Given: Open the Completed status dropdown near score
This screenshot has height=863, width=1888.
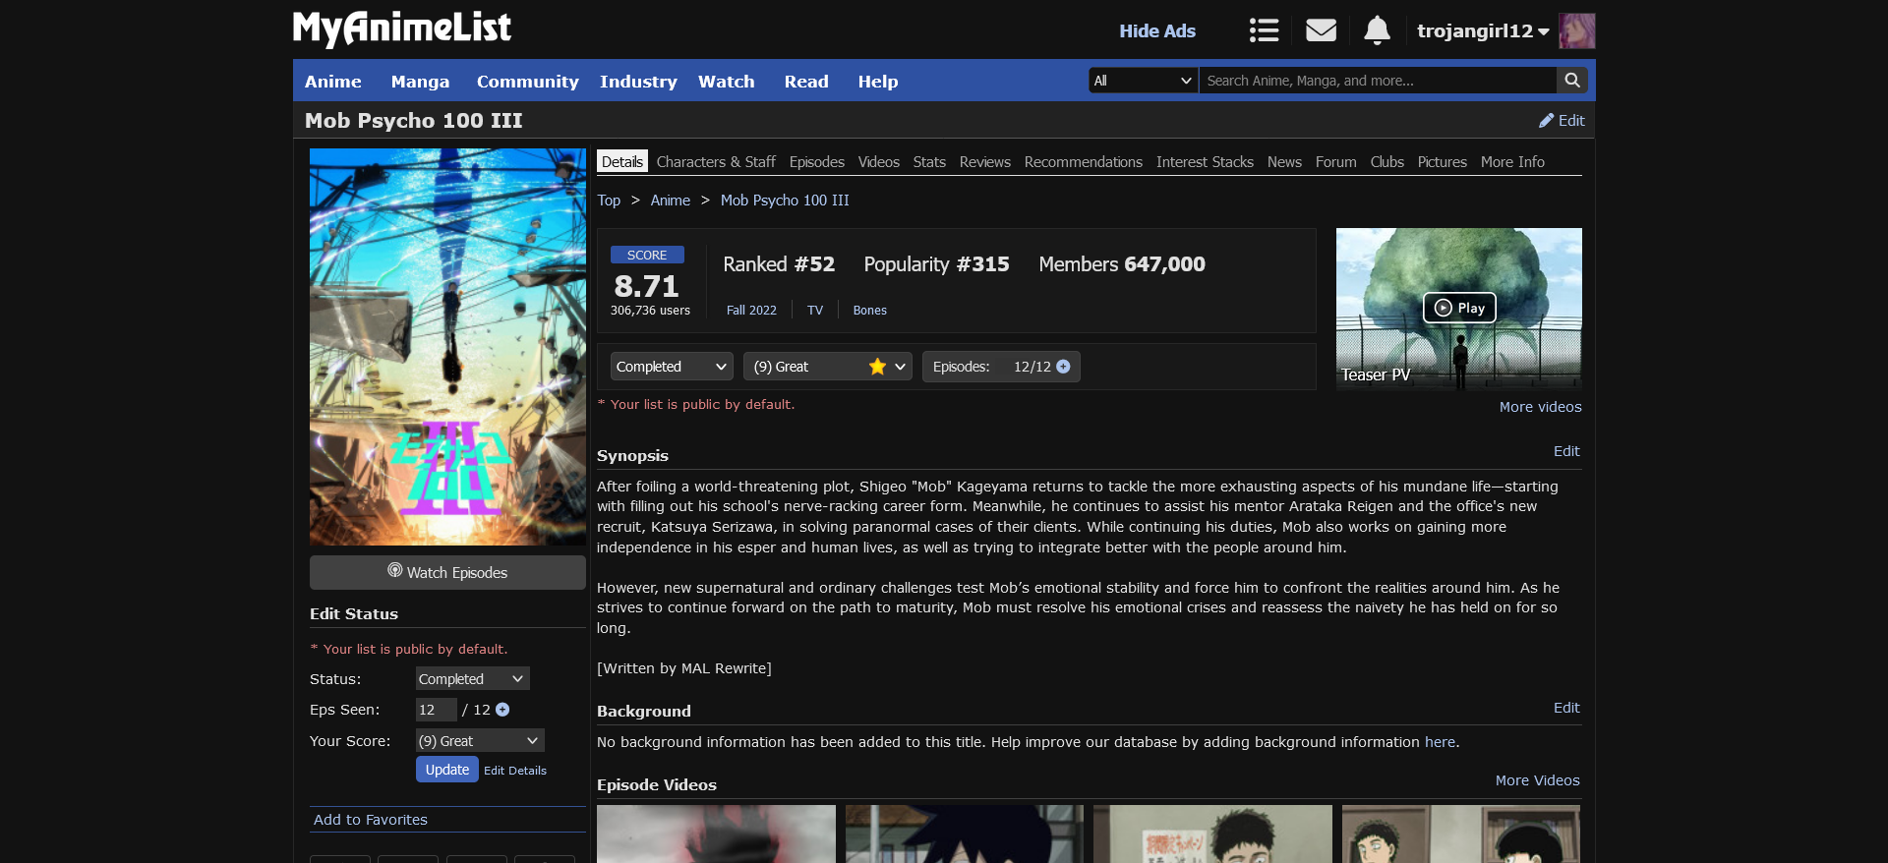Looking at the screenshot, I should (672, 367).
